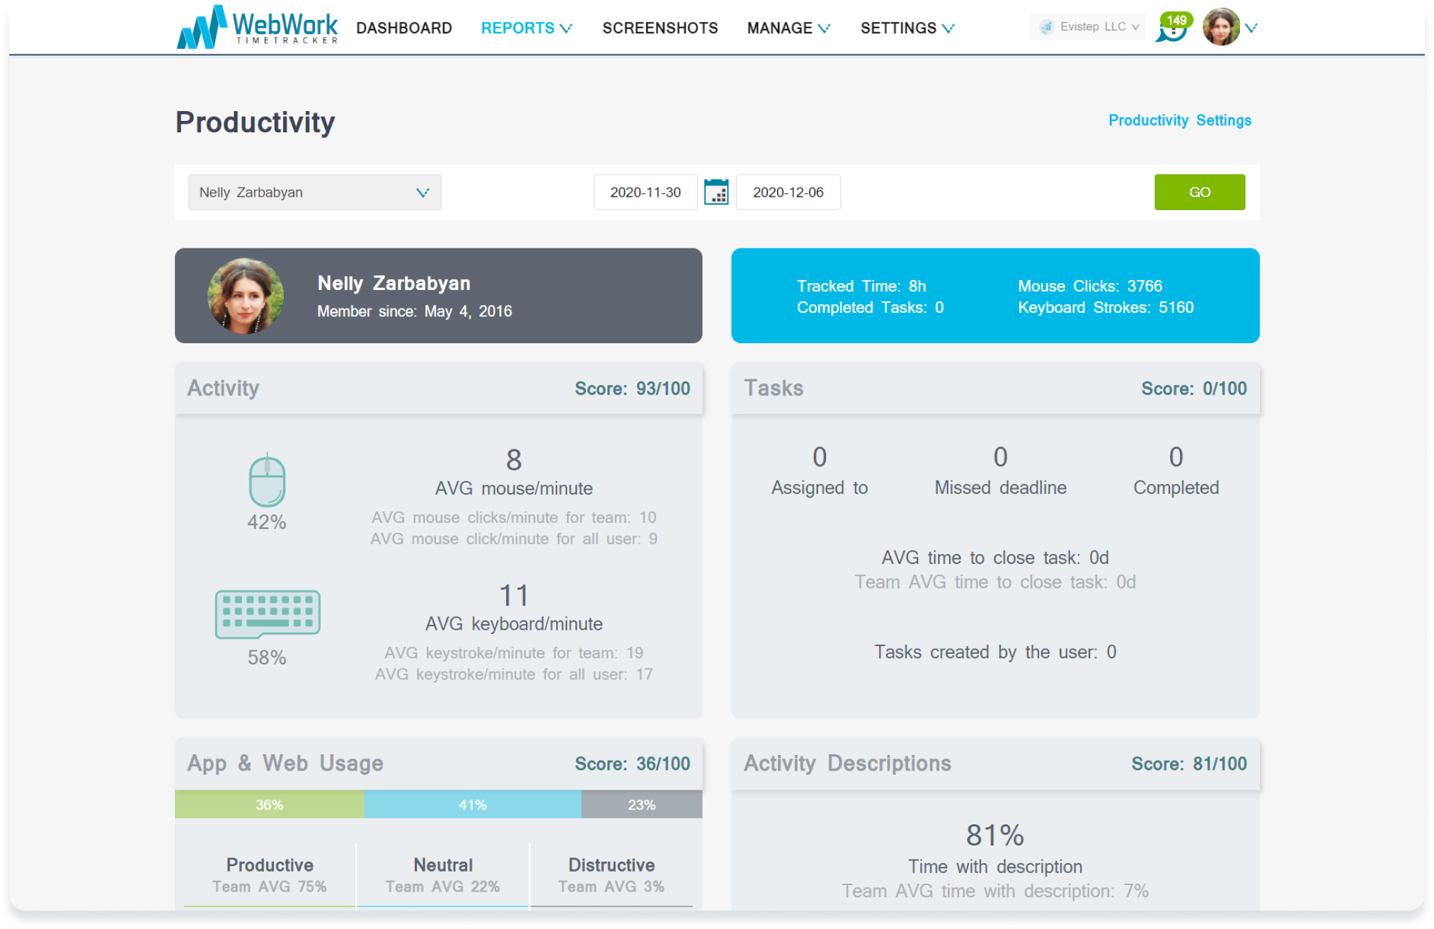This screenshot has height=929, width=1434.
Task: Click the 58% keyboard percentage
Action: point(267,657)
